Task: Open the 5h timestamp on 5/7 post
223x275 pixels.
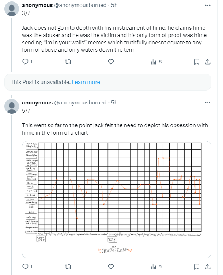Action: click(114, 103)
